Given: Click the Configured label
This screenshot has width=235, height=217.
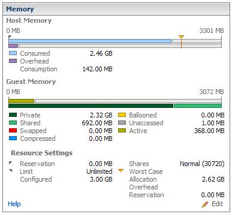Looking at the screenshot, I should 36,179.
